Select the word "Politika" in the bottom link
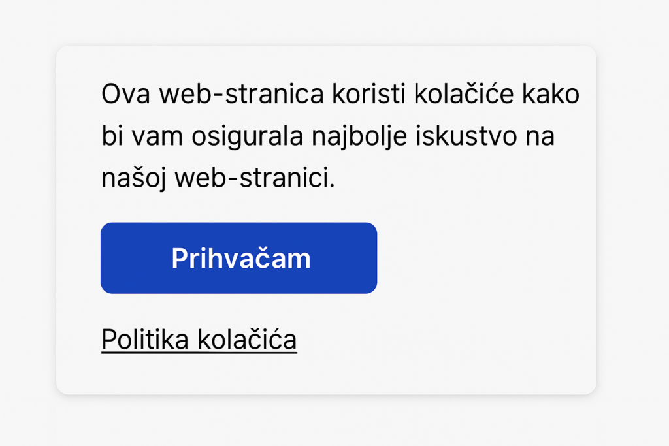Image resolution: width=669 pixels, height=446 pixels. tap(144, 340)
